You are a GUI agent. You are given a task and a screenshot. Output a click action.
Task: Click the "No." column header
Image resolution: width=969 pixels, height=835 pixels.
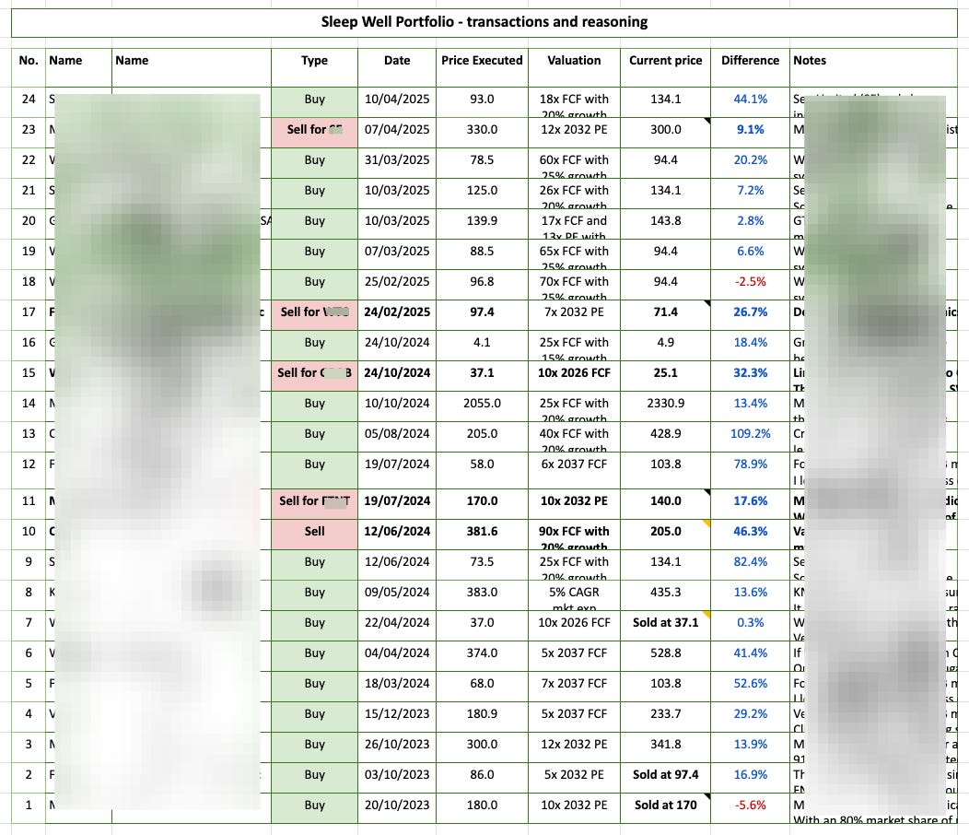[x=29, y=67]
